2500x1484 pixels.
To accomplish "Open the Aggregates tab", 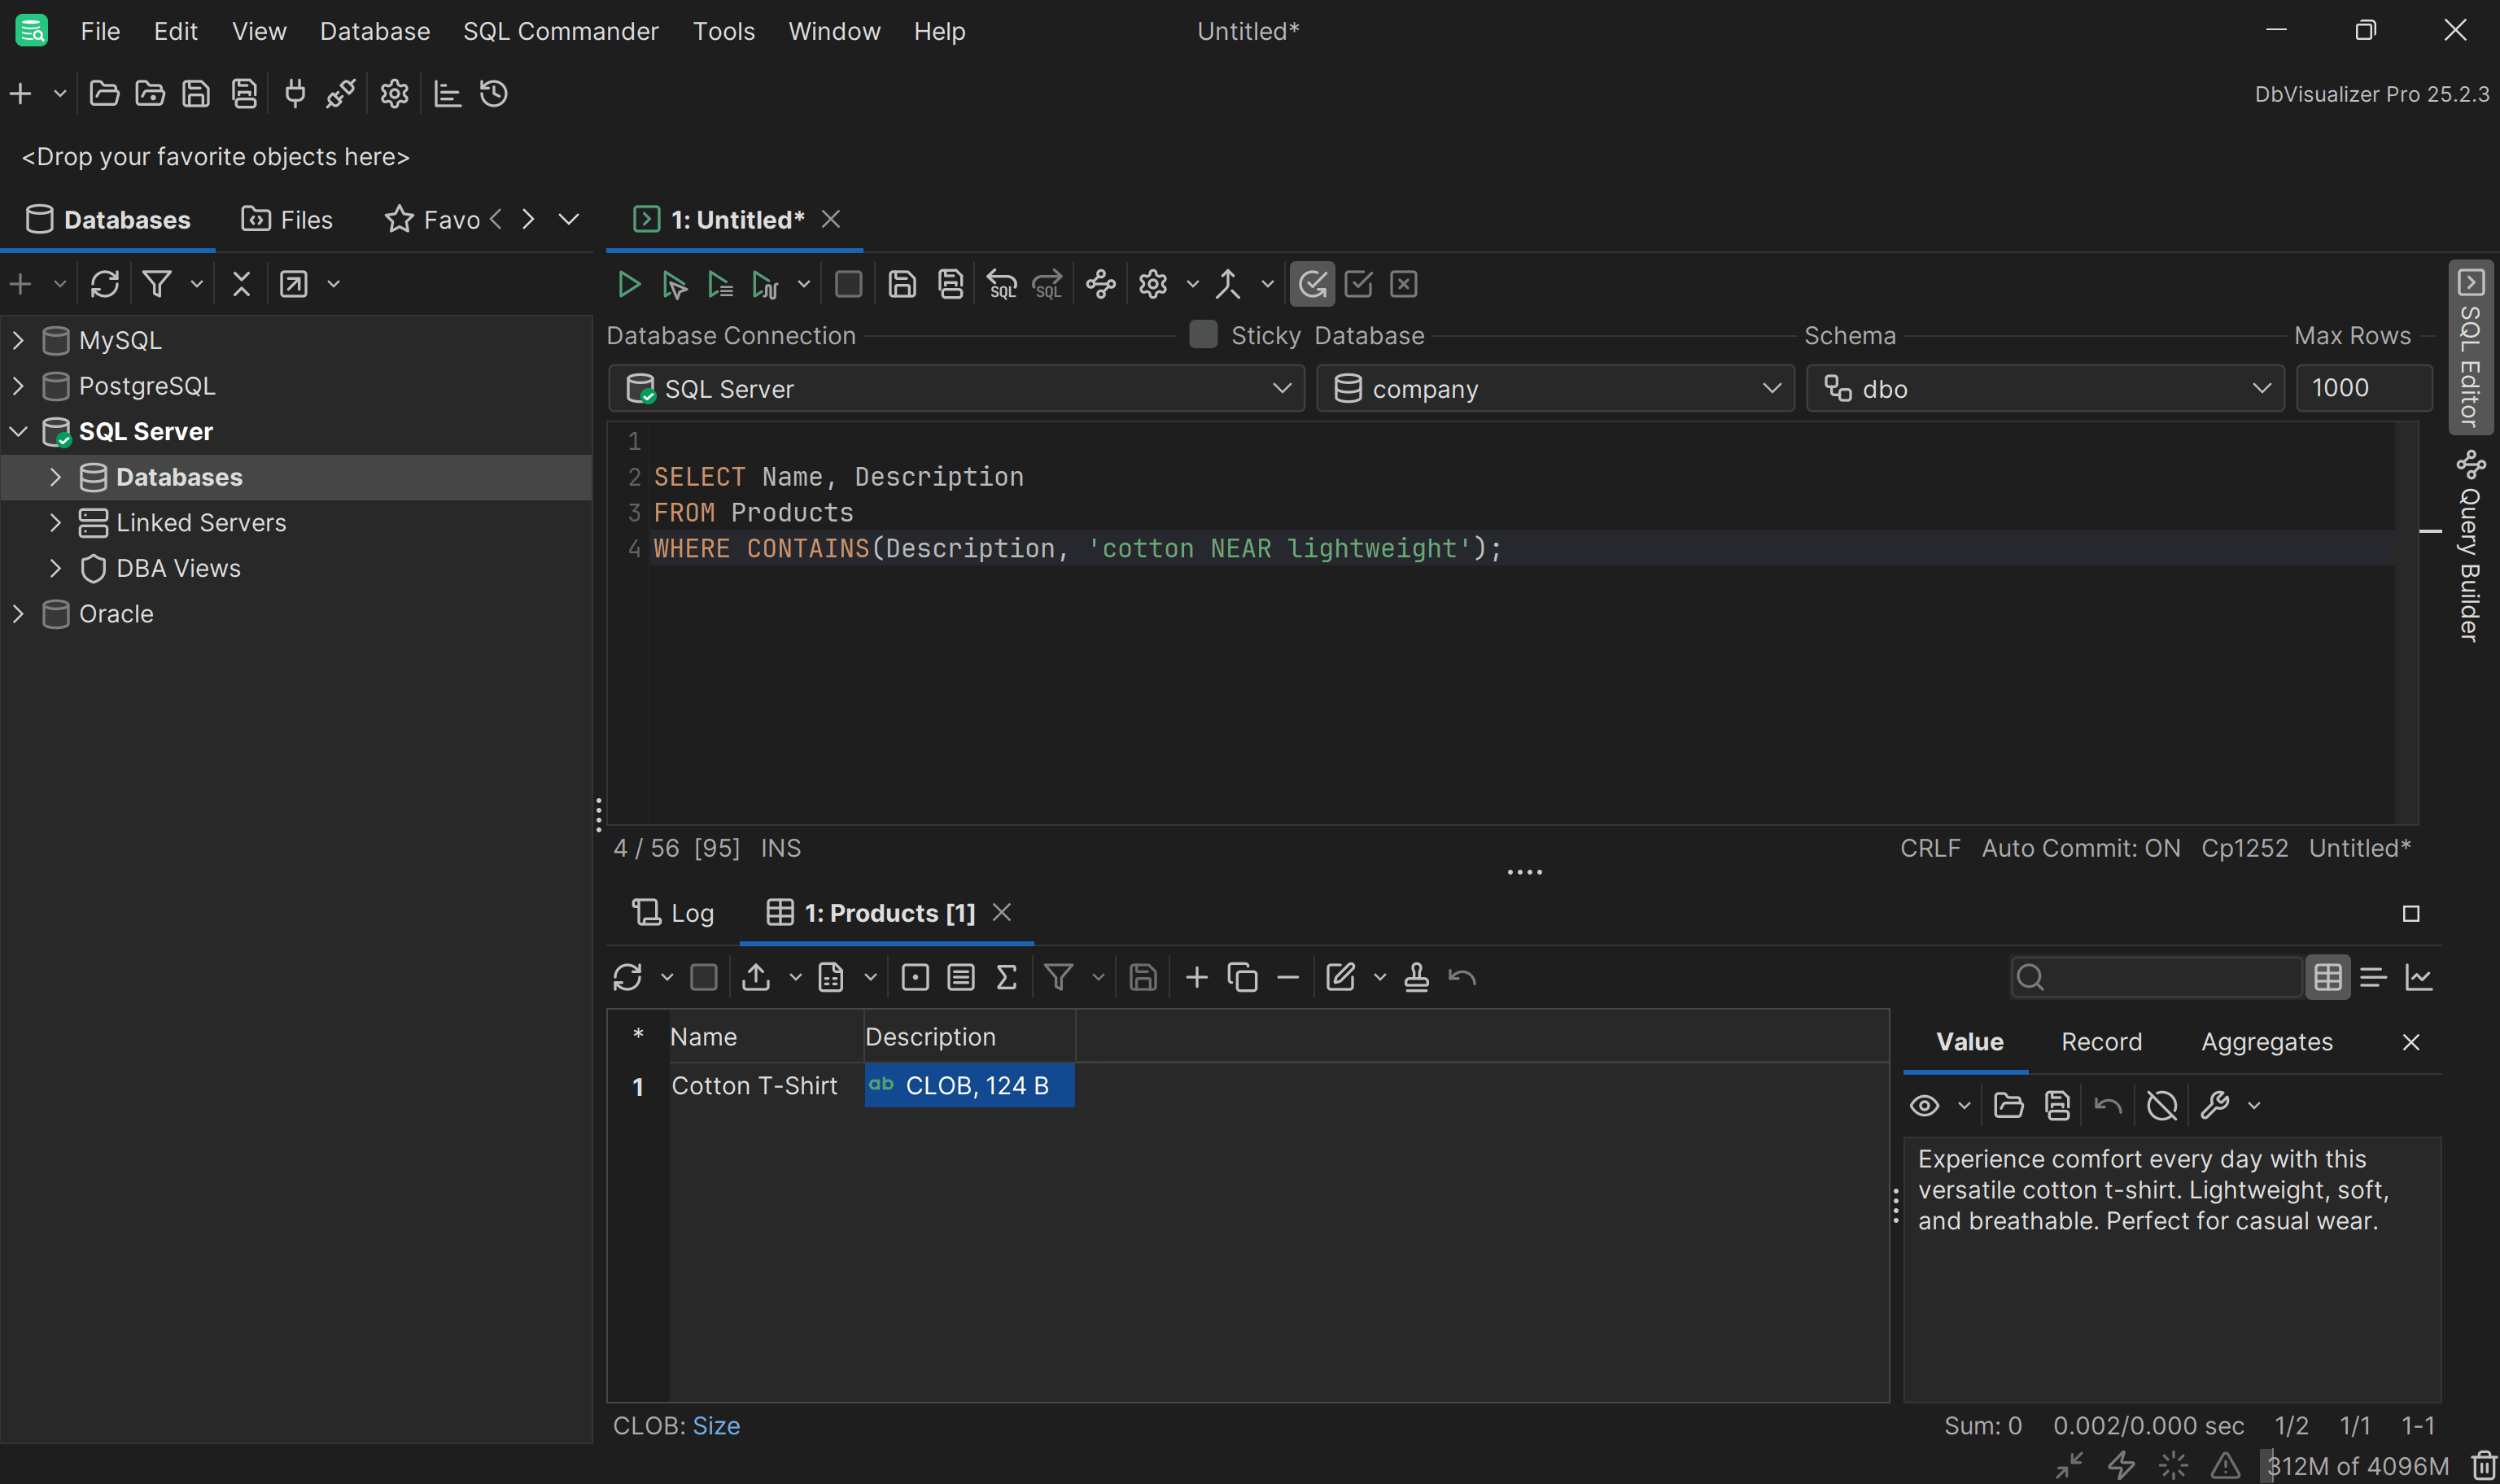I will click(x=2266, y=1042).
